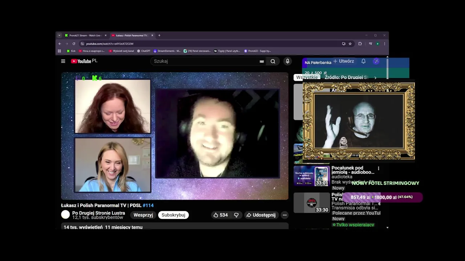Open the on-screen keyboard icon in the search box

click(x=262, y=62)
